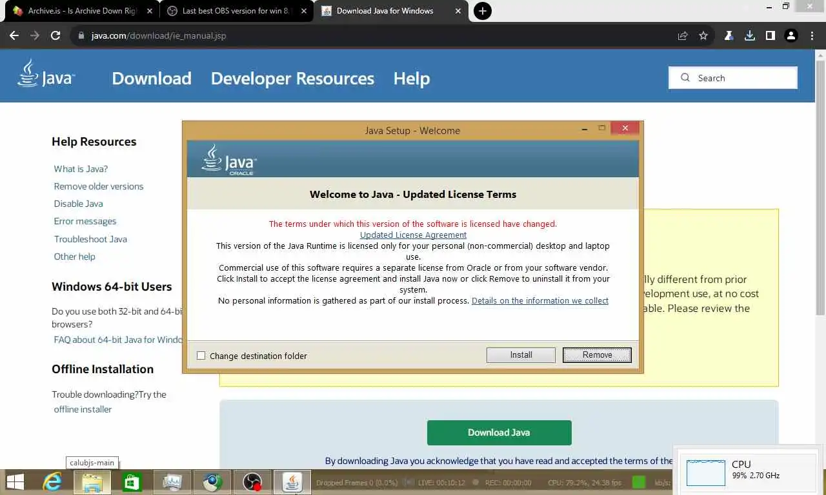Click the green Download Java button
Viewport: 826px width, 495px height.
499,432
